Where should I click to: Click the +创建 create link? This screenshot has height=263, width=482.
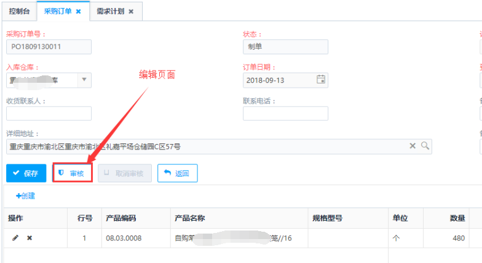(x=26, y=196)
